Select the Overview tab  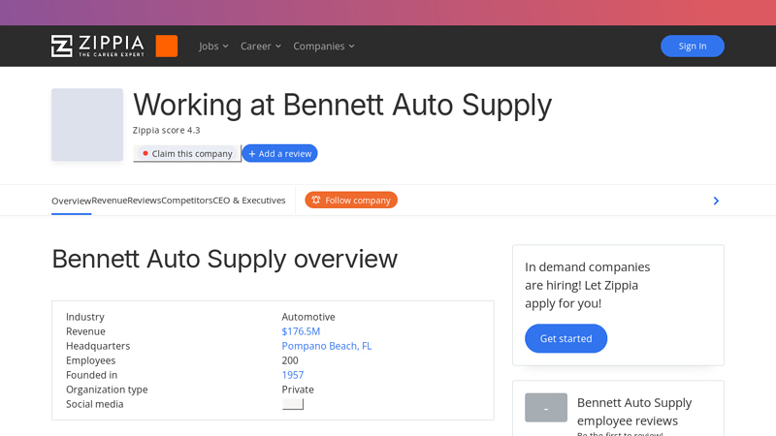click(x=71, y=201)
